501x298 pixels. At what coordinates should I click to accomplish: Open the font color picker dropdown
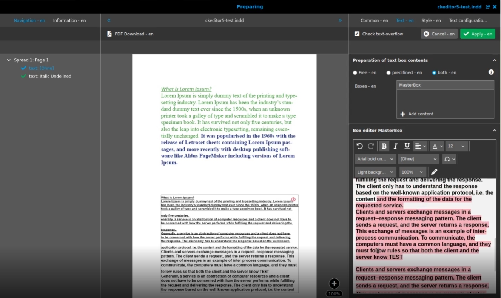click(438, 146)
